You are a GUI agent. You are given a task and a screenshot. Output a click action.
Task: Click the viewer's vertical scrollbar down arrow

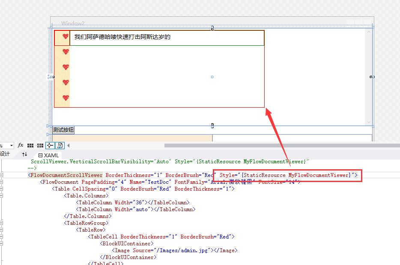[x=368, y=122]
